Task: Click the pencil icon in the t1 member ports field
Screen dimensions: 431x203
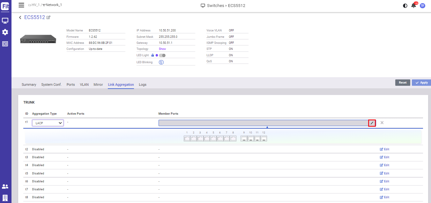Action: pyautogui.click(x=372, y=123)
